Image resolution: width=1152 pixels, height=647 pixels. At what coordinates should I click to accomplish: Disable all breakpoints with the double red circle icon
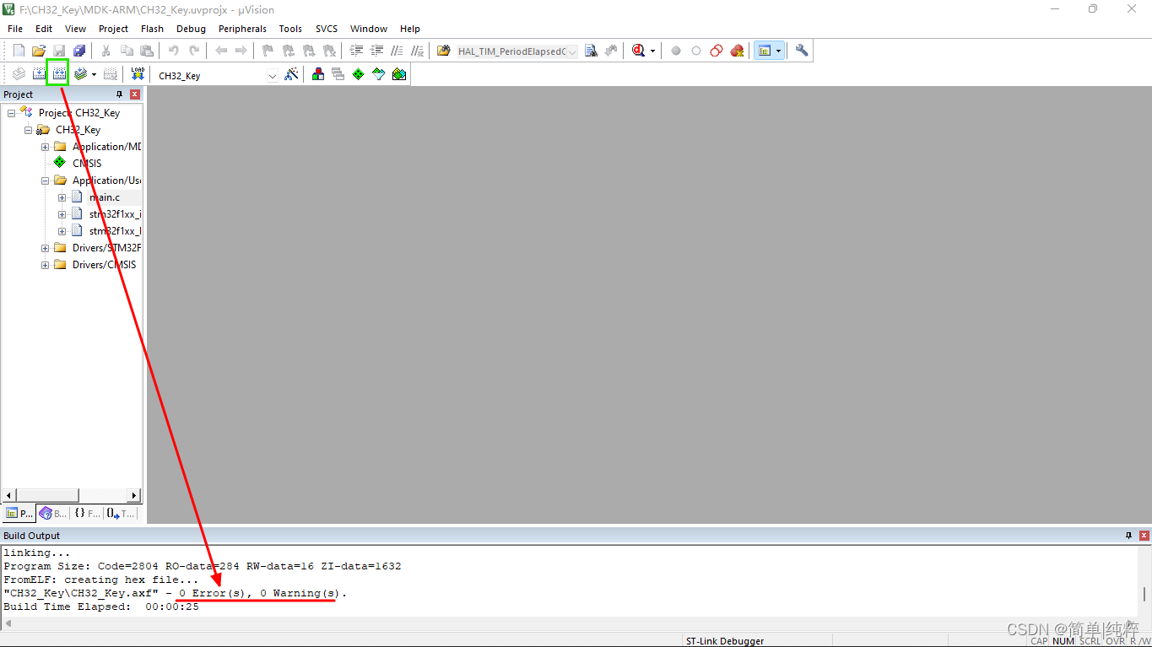pos(717,51)
